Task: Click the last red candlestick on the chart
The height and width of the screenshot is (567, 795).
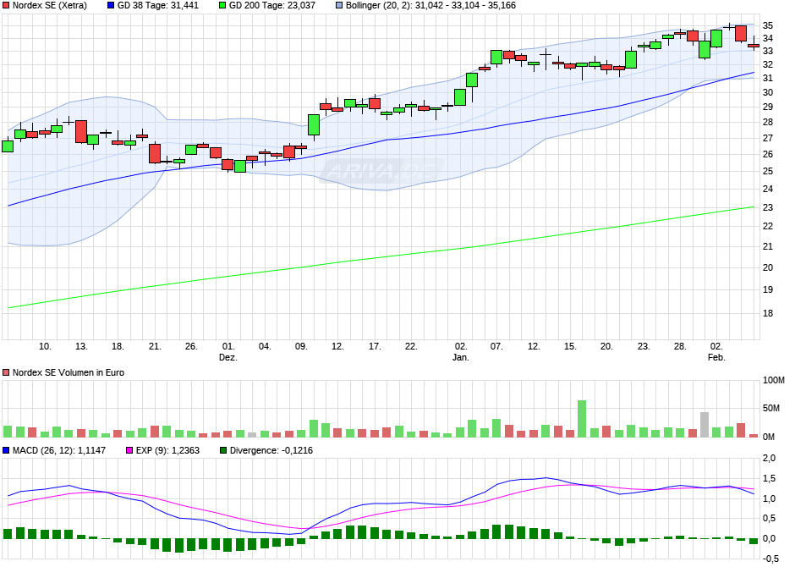Action: pos(754,46)
